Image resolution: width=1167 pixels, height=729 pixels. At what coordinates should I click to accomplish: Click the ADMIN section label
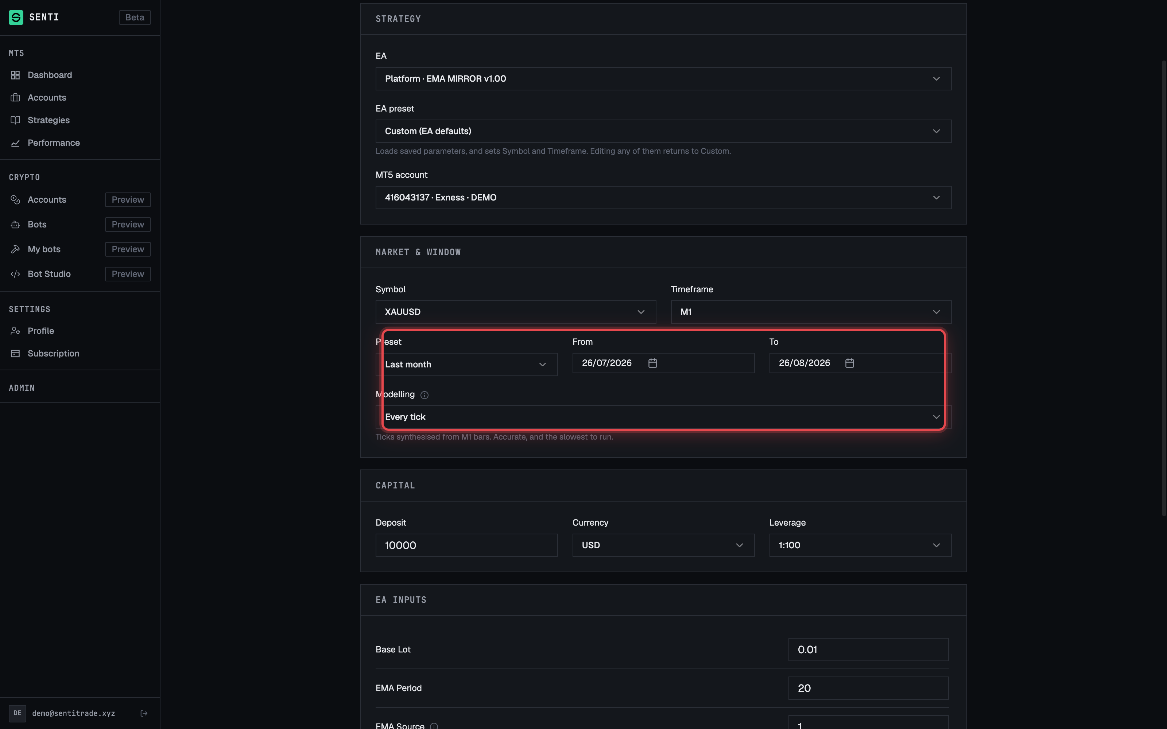(x=22, y=388)
